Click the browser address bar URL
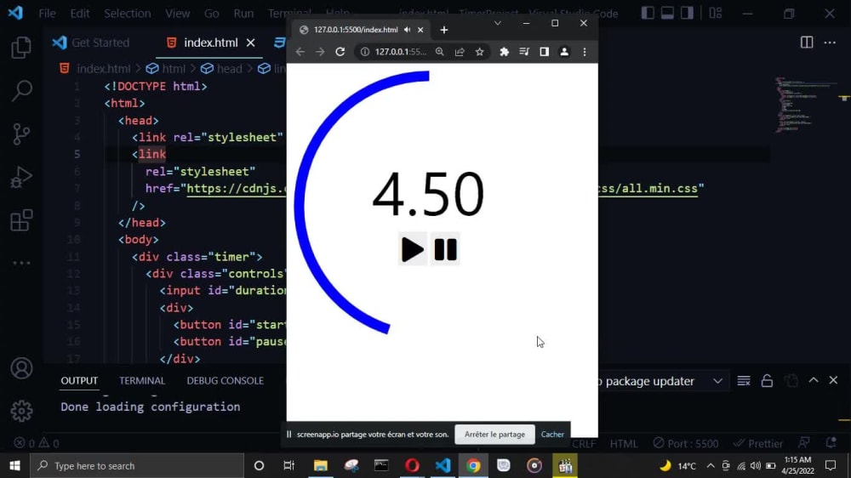 point(401,52)
